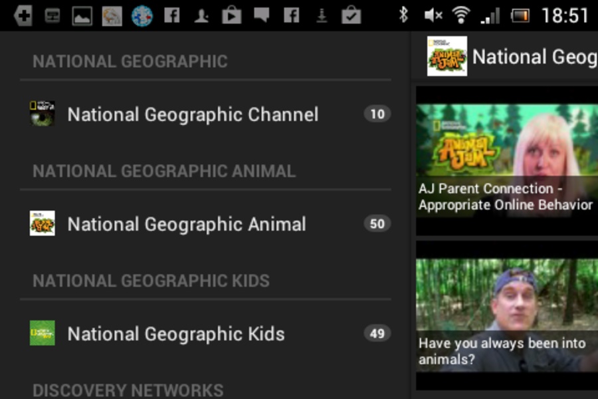Tap the muted speaker status icon

(433, 16)
